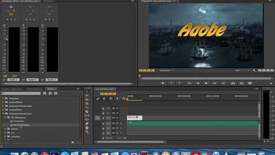Mute Audio 1 channel in mixer
The image size is (275, 155).
[7, 19]
